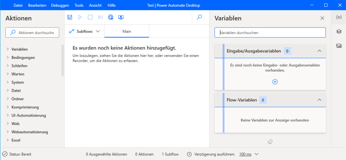Toggle the variables {x} sidebar icon

click(x=339, y=17)
